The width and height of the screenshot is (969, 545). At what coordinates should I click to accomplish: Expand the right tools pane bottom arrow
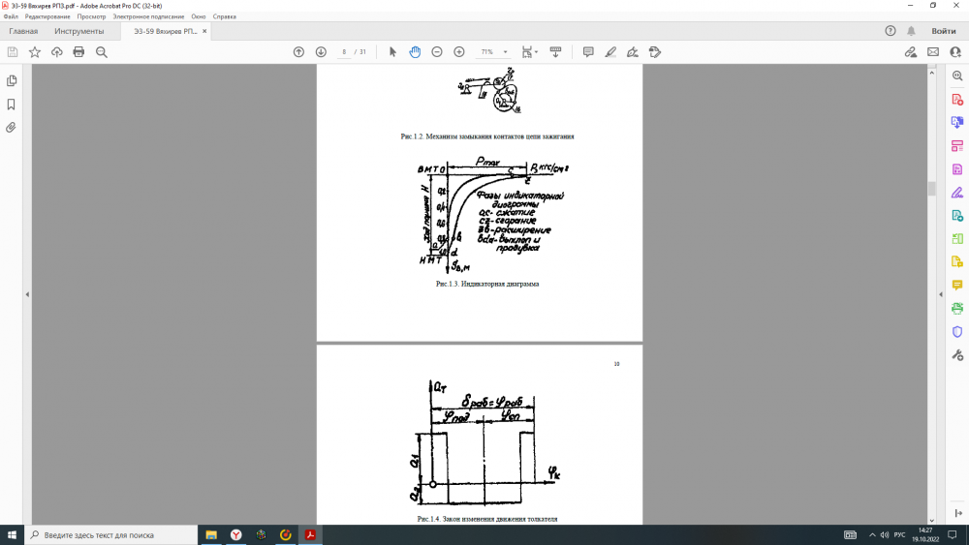(x=958, y=513)
